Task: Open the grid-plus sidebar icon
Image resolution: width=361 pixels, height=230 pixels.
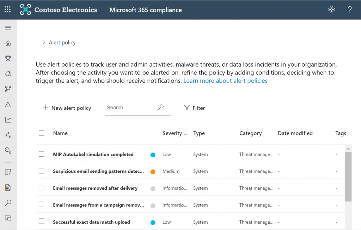Action: (x=8, y=172)
